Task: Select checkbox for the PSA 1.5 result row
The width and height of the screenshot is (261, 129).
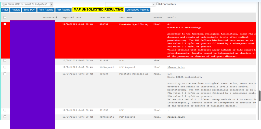Action: tap(5, 74)
